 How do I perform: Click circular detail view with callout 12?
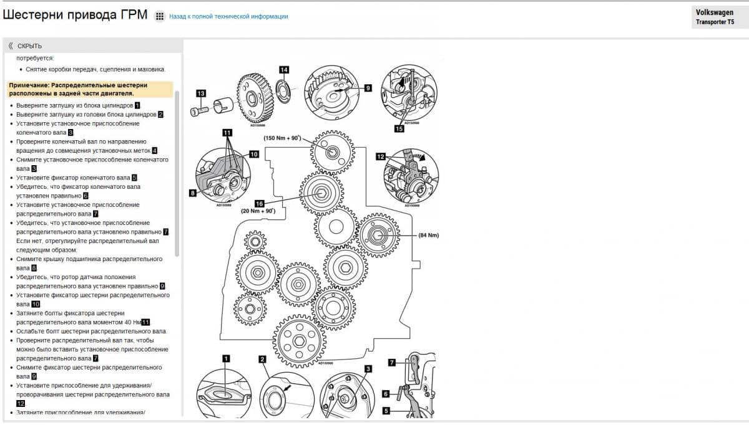411,175
